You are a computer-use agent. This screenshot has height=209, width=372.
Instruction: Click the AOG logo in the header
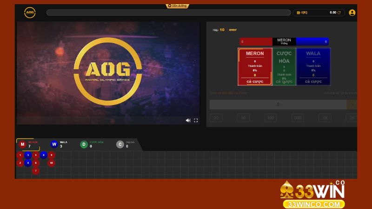pyautogui.click(x=30, y=13)
